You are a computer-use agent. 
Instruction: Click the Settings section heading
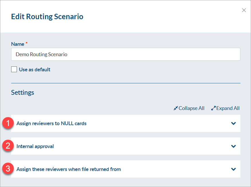tap(23, 92)
